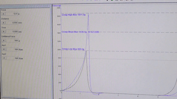
Task: Click the 'Force (g)' axis title
Action: pyautogui.click(x=56, y=5)
